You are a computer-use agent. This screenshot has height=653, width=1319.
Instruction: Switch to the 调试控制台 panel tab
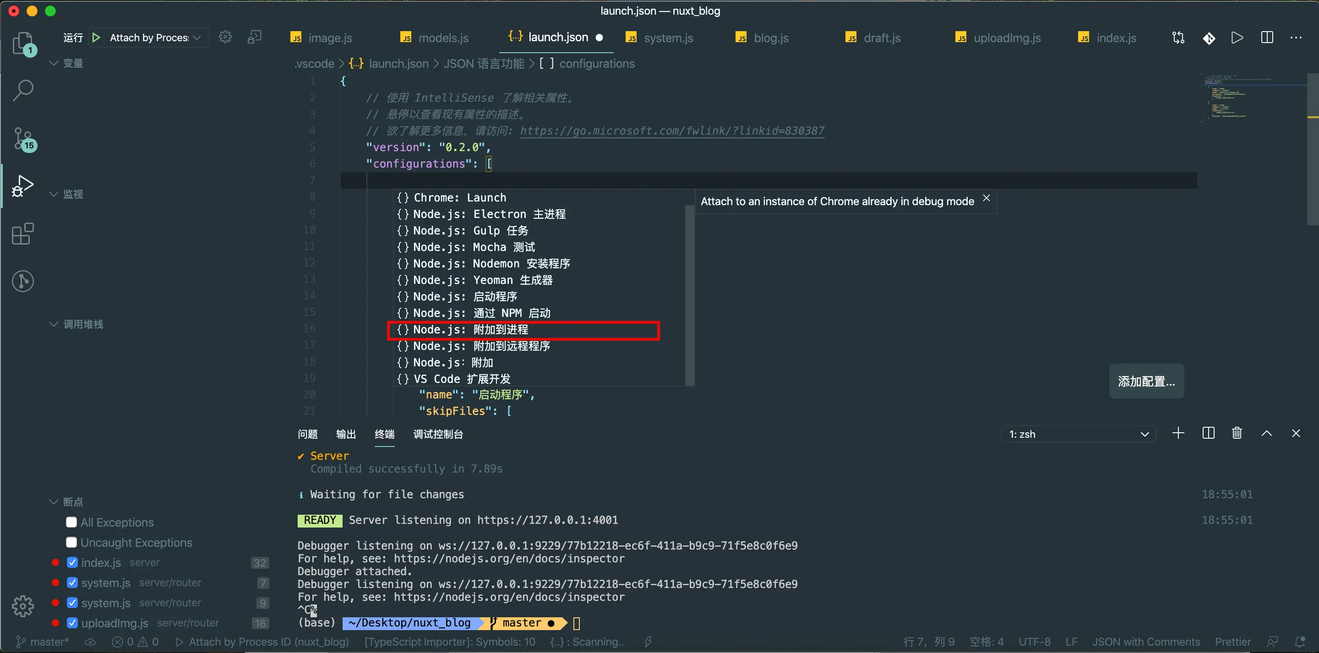tap(438, 434)
